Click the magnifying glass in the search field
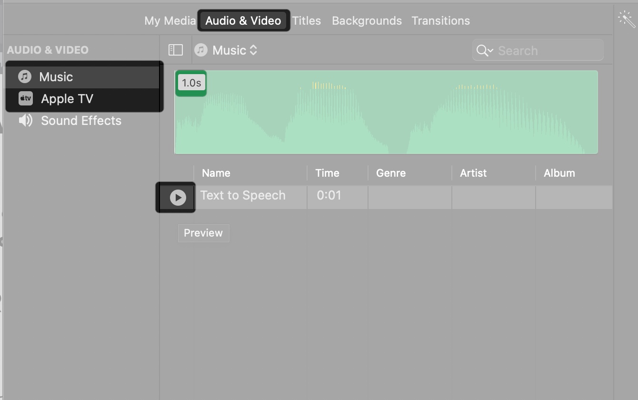This screenshot has height=400, width=638. [482, 50]
